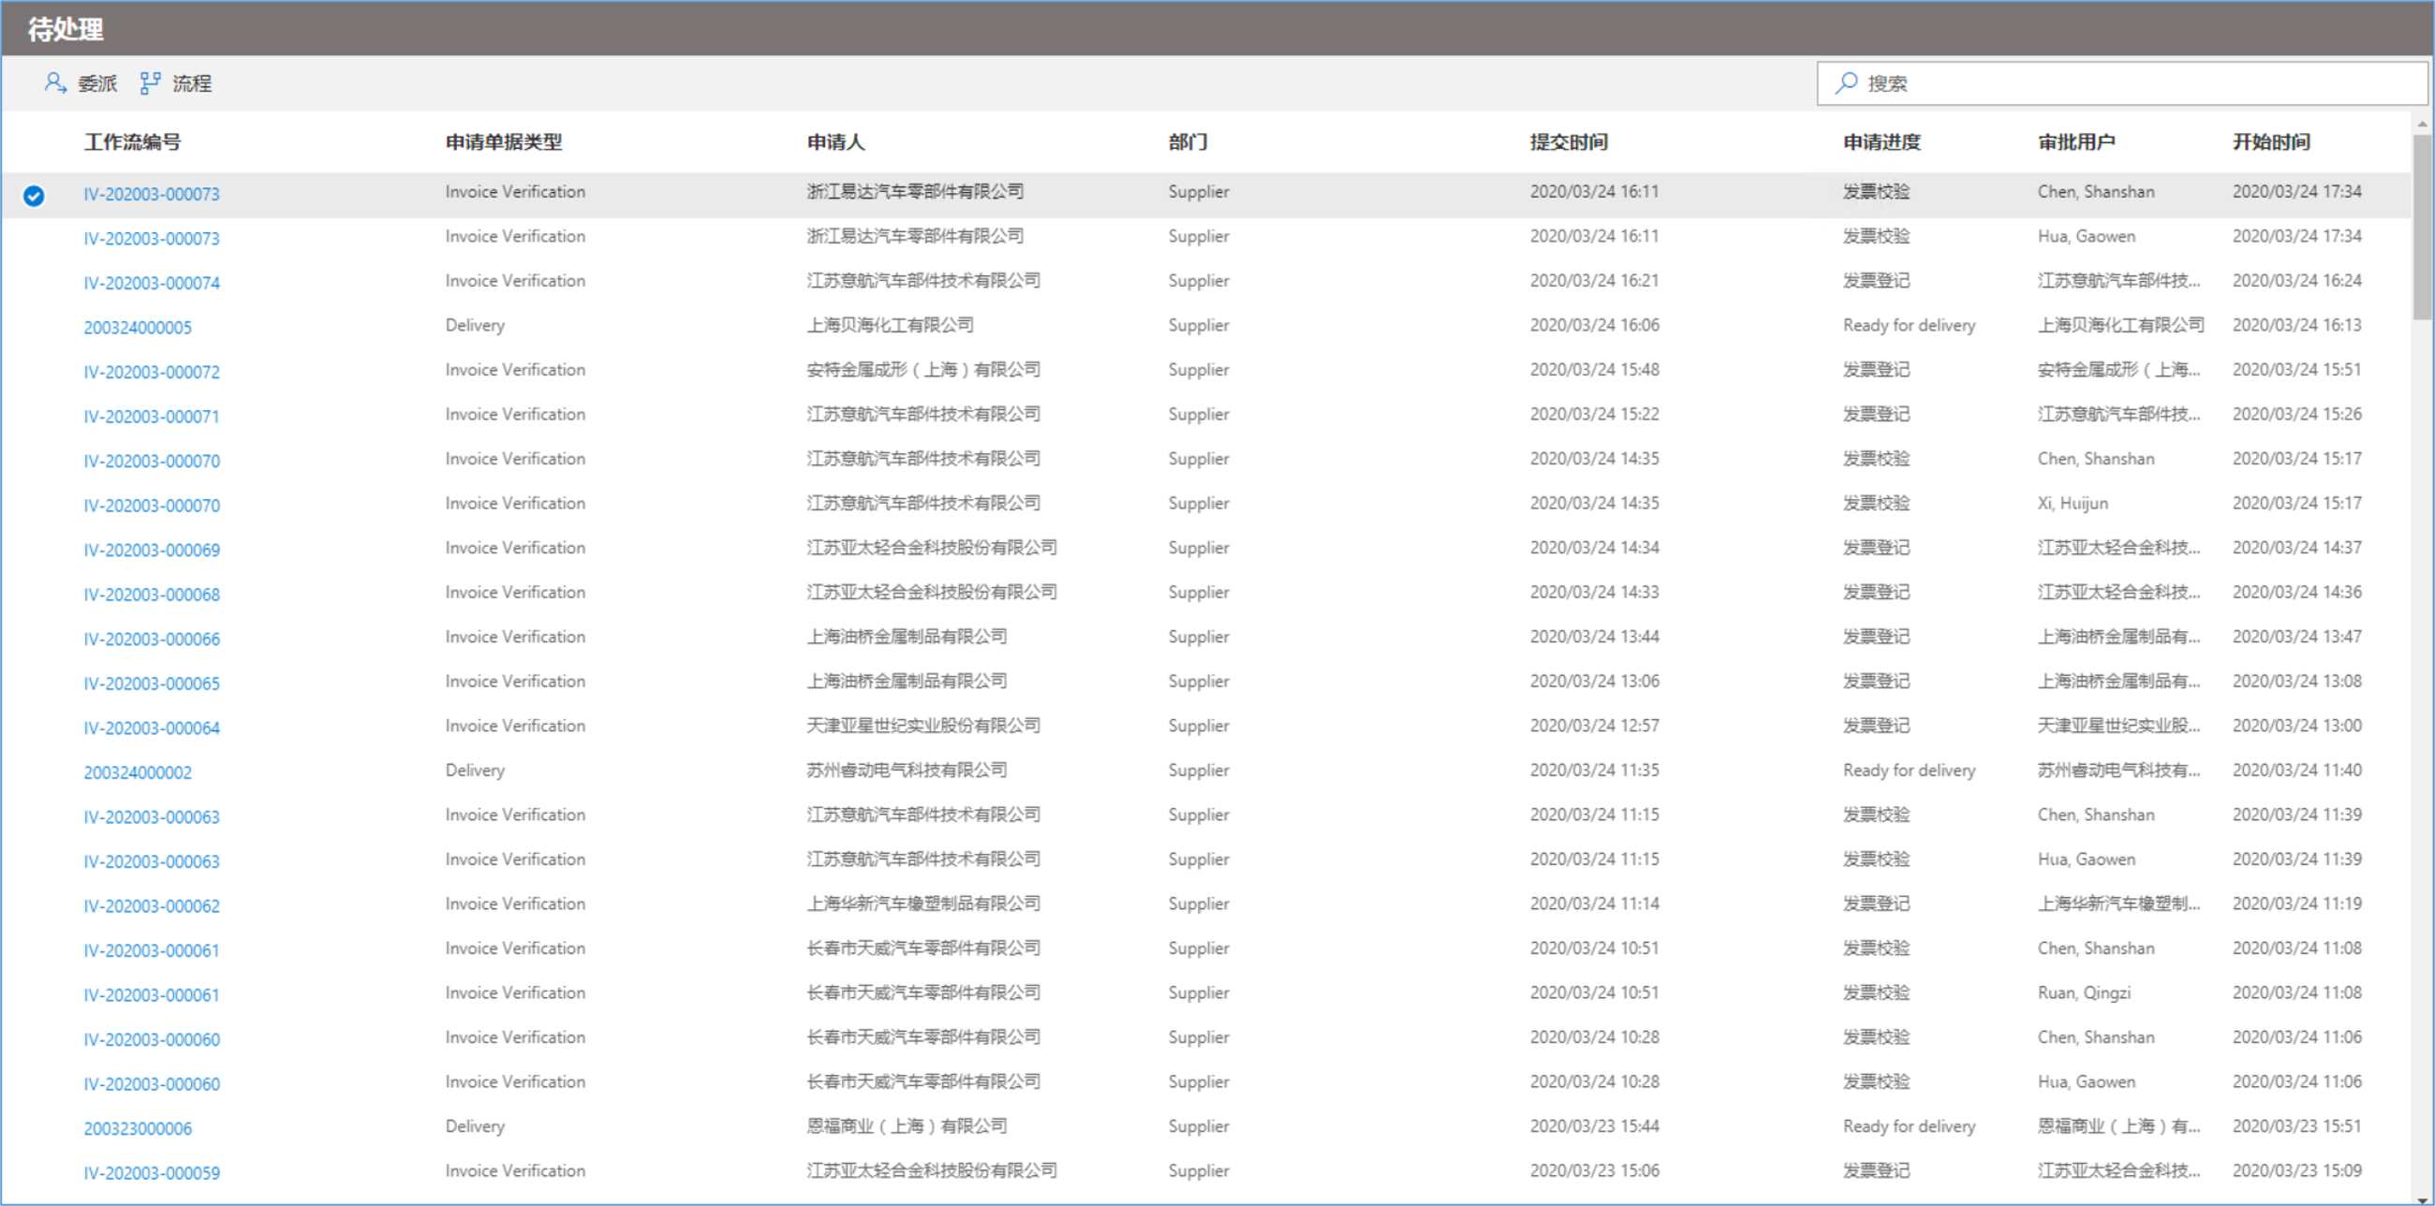Open workflow IV-202003-000071

point(151,416)
